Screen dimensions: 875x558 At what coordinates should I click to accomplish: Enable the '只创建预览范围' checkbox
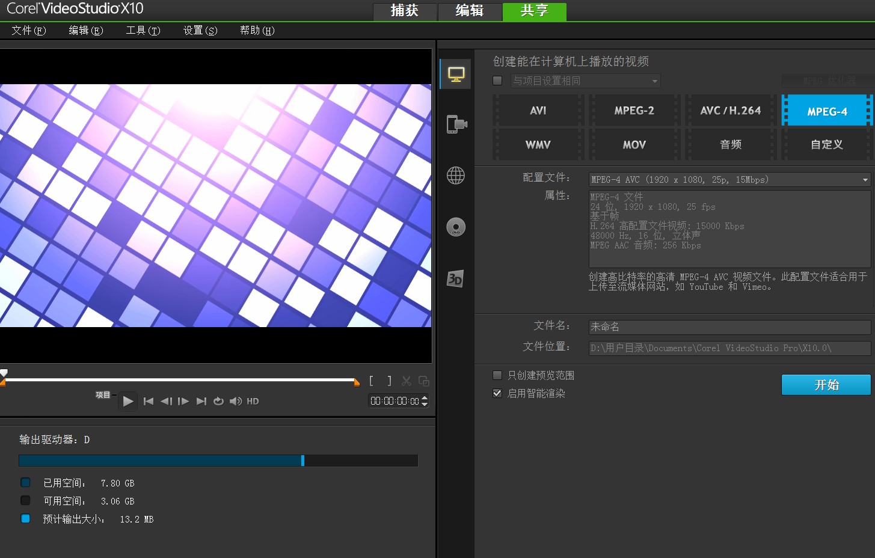click(497, 375)
